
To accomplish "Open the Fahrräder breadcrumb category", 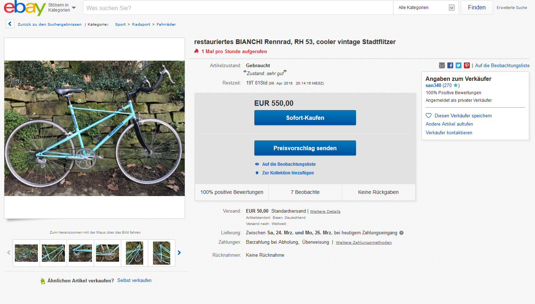I will [166, 25].
